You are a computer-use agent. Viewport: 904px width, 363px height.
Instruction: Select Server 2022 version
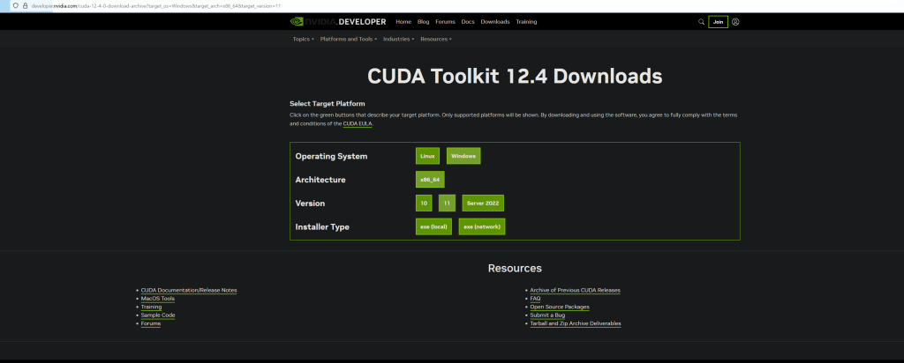point(483,203)
